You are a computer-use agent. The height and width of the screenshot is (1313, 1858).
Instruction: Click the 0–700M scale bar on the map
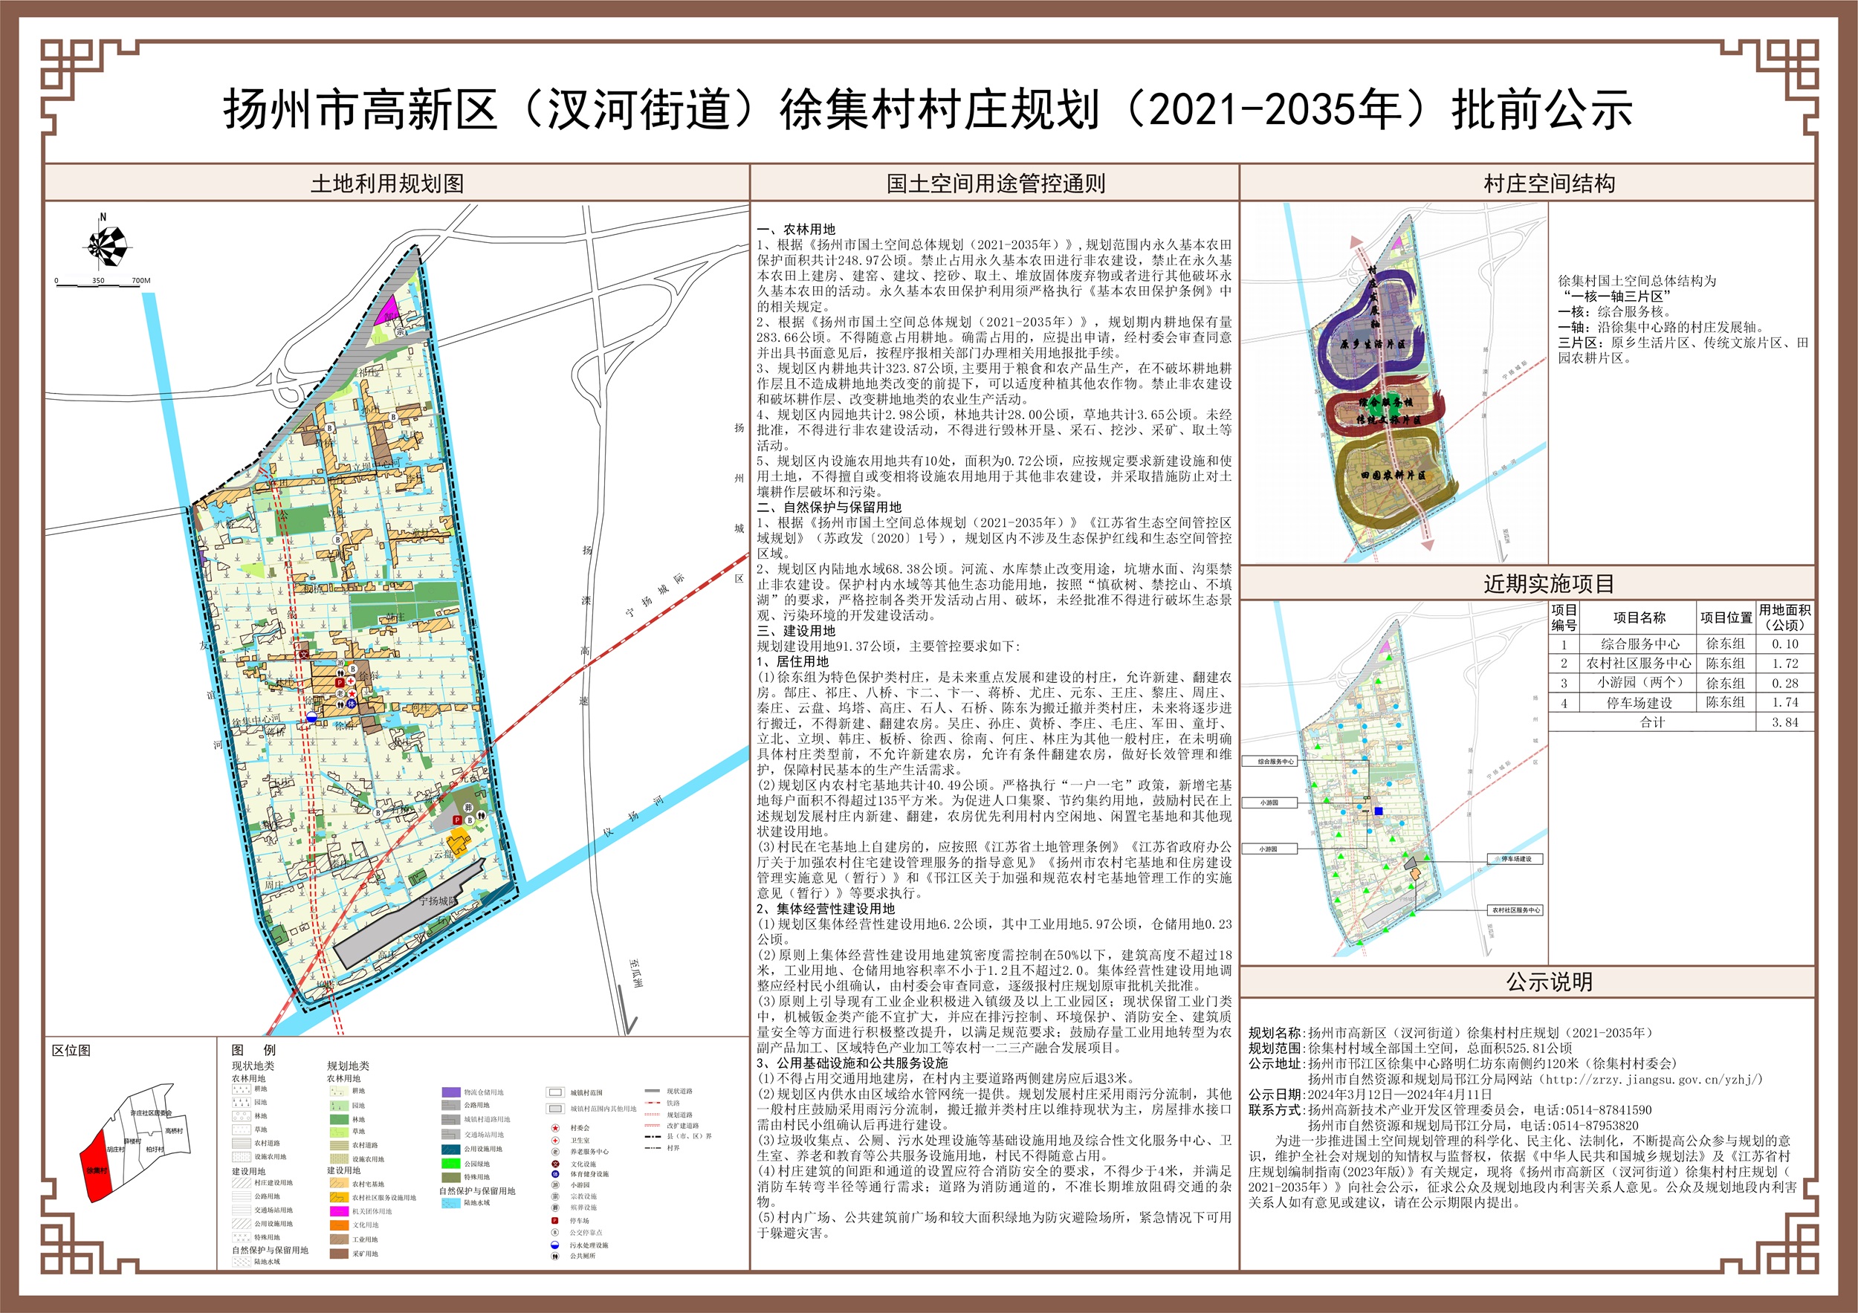(x=103, y=282)
